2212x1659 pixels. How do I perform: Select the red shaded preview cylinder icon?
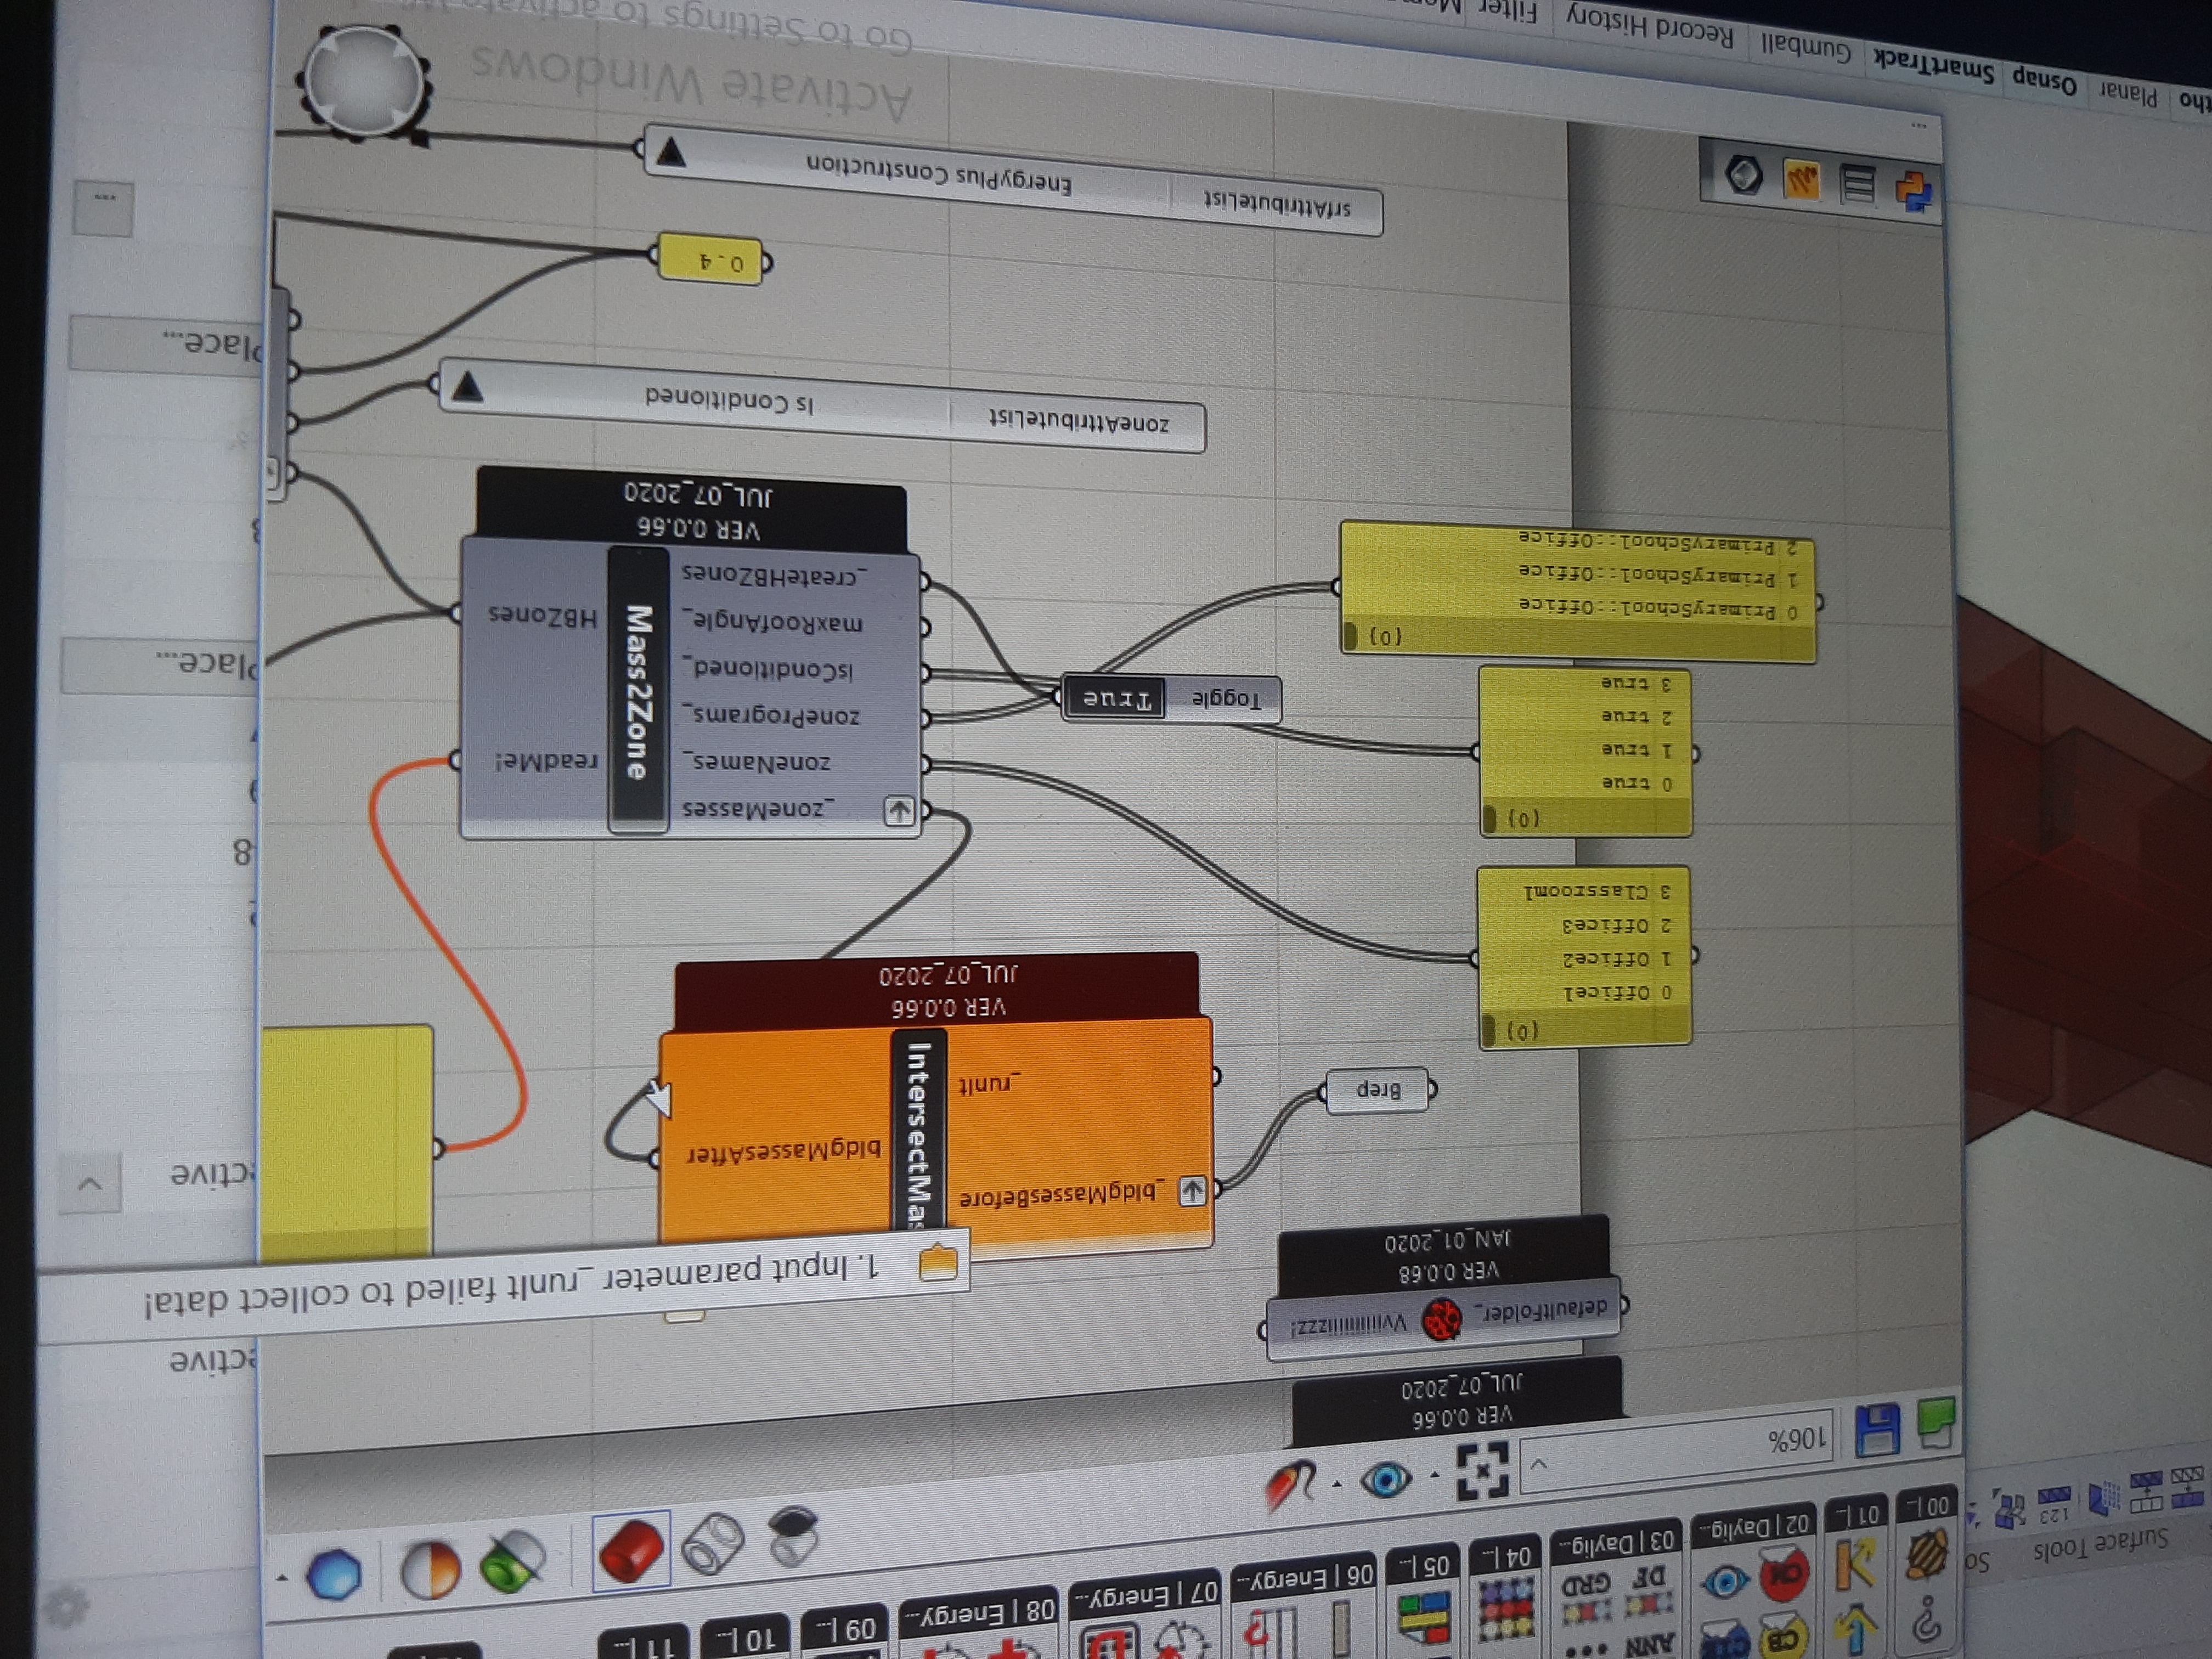coord(631,1550)
